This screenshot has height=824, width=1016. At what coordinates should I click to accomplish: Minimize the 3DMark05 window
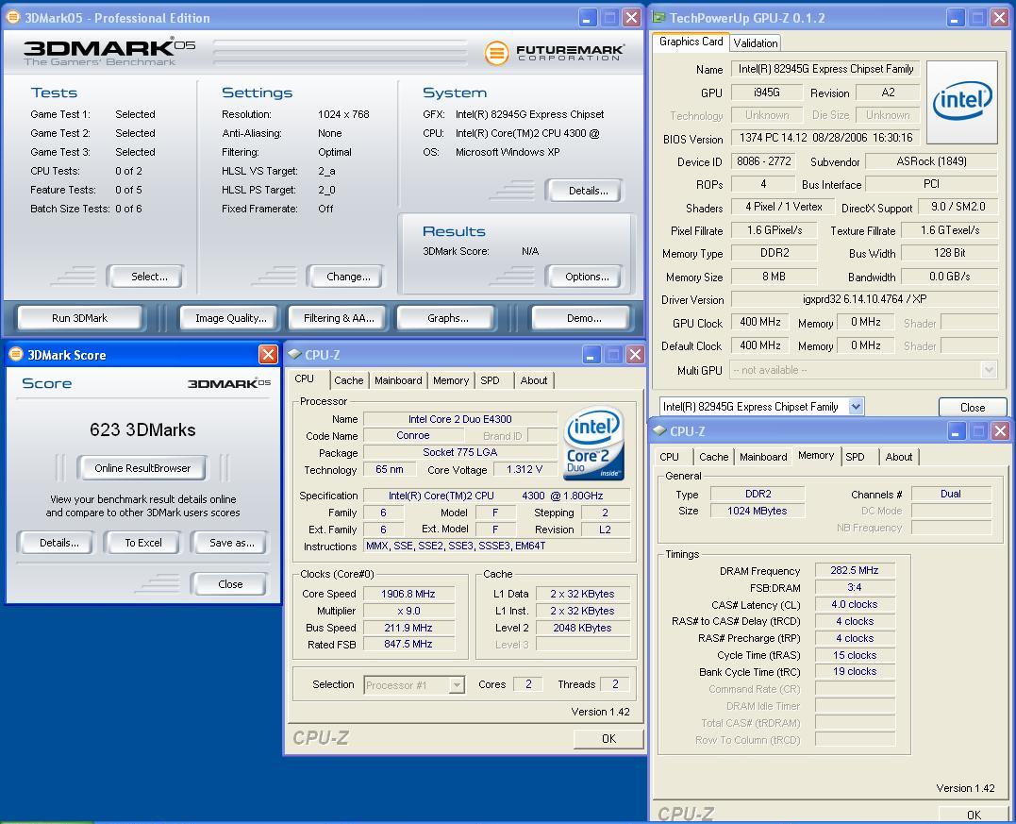pyautogui.click(x=588, y=18)
